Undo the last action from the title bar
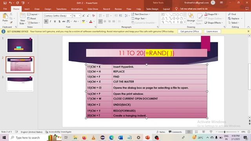Screen dimensions: 251x141 (x=11, y=3)
